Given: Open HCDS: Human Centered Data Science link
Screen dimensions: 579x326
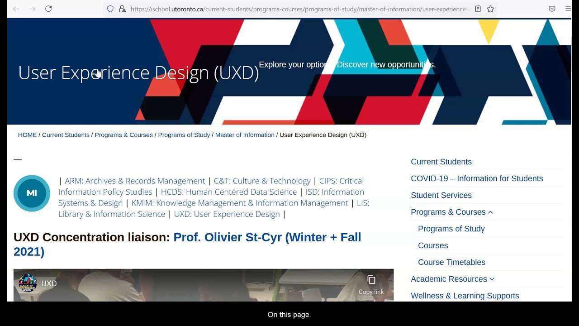Looking at the screenshot, I should coord(229,192).
